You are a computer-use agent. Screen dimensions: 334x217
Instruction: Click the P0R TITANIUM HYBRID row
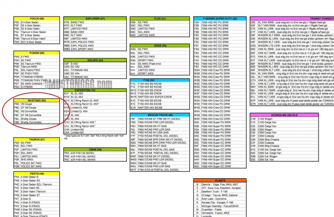pyautogui.click(x=37, y=77)
